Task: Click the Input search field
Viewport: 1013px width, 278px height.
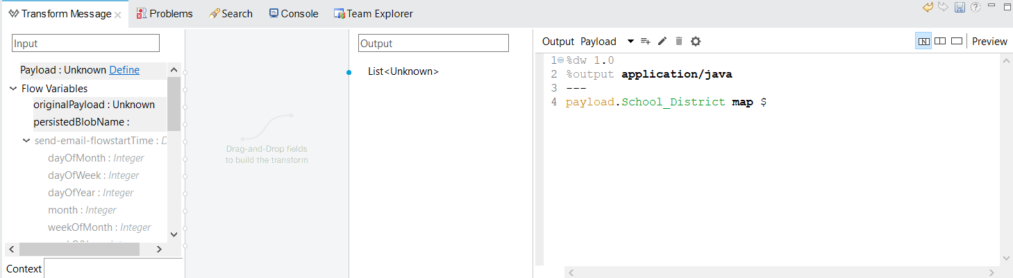Action: click(x=85, y=44)
